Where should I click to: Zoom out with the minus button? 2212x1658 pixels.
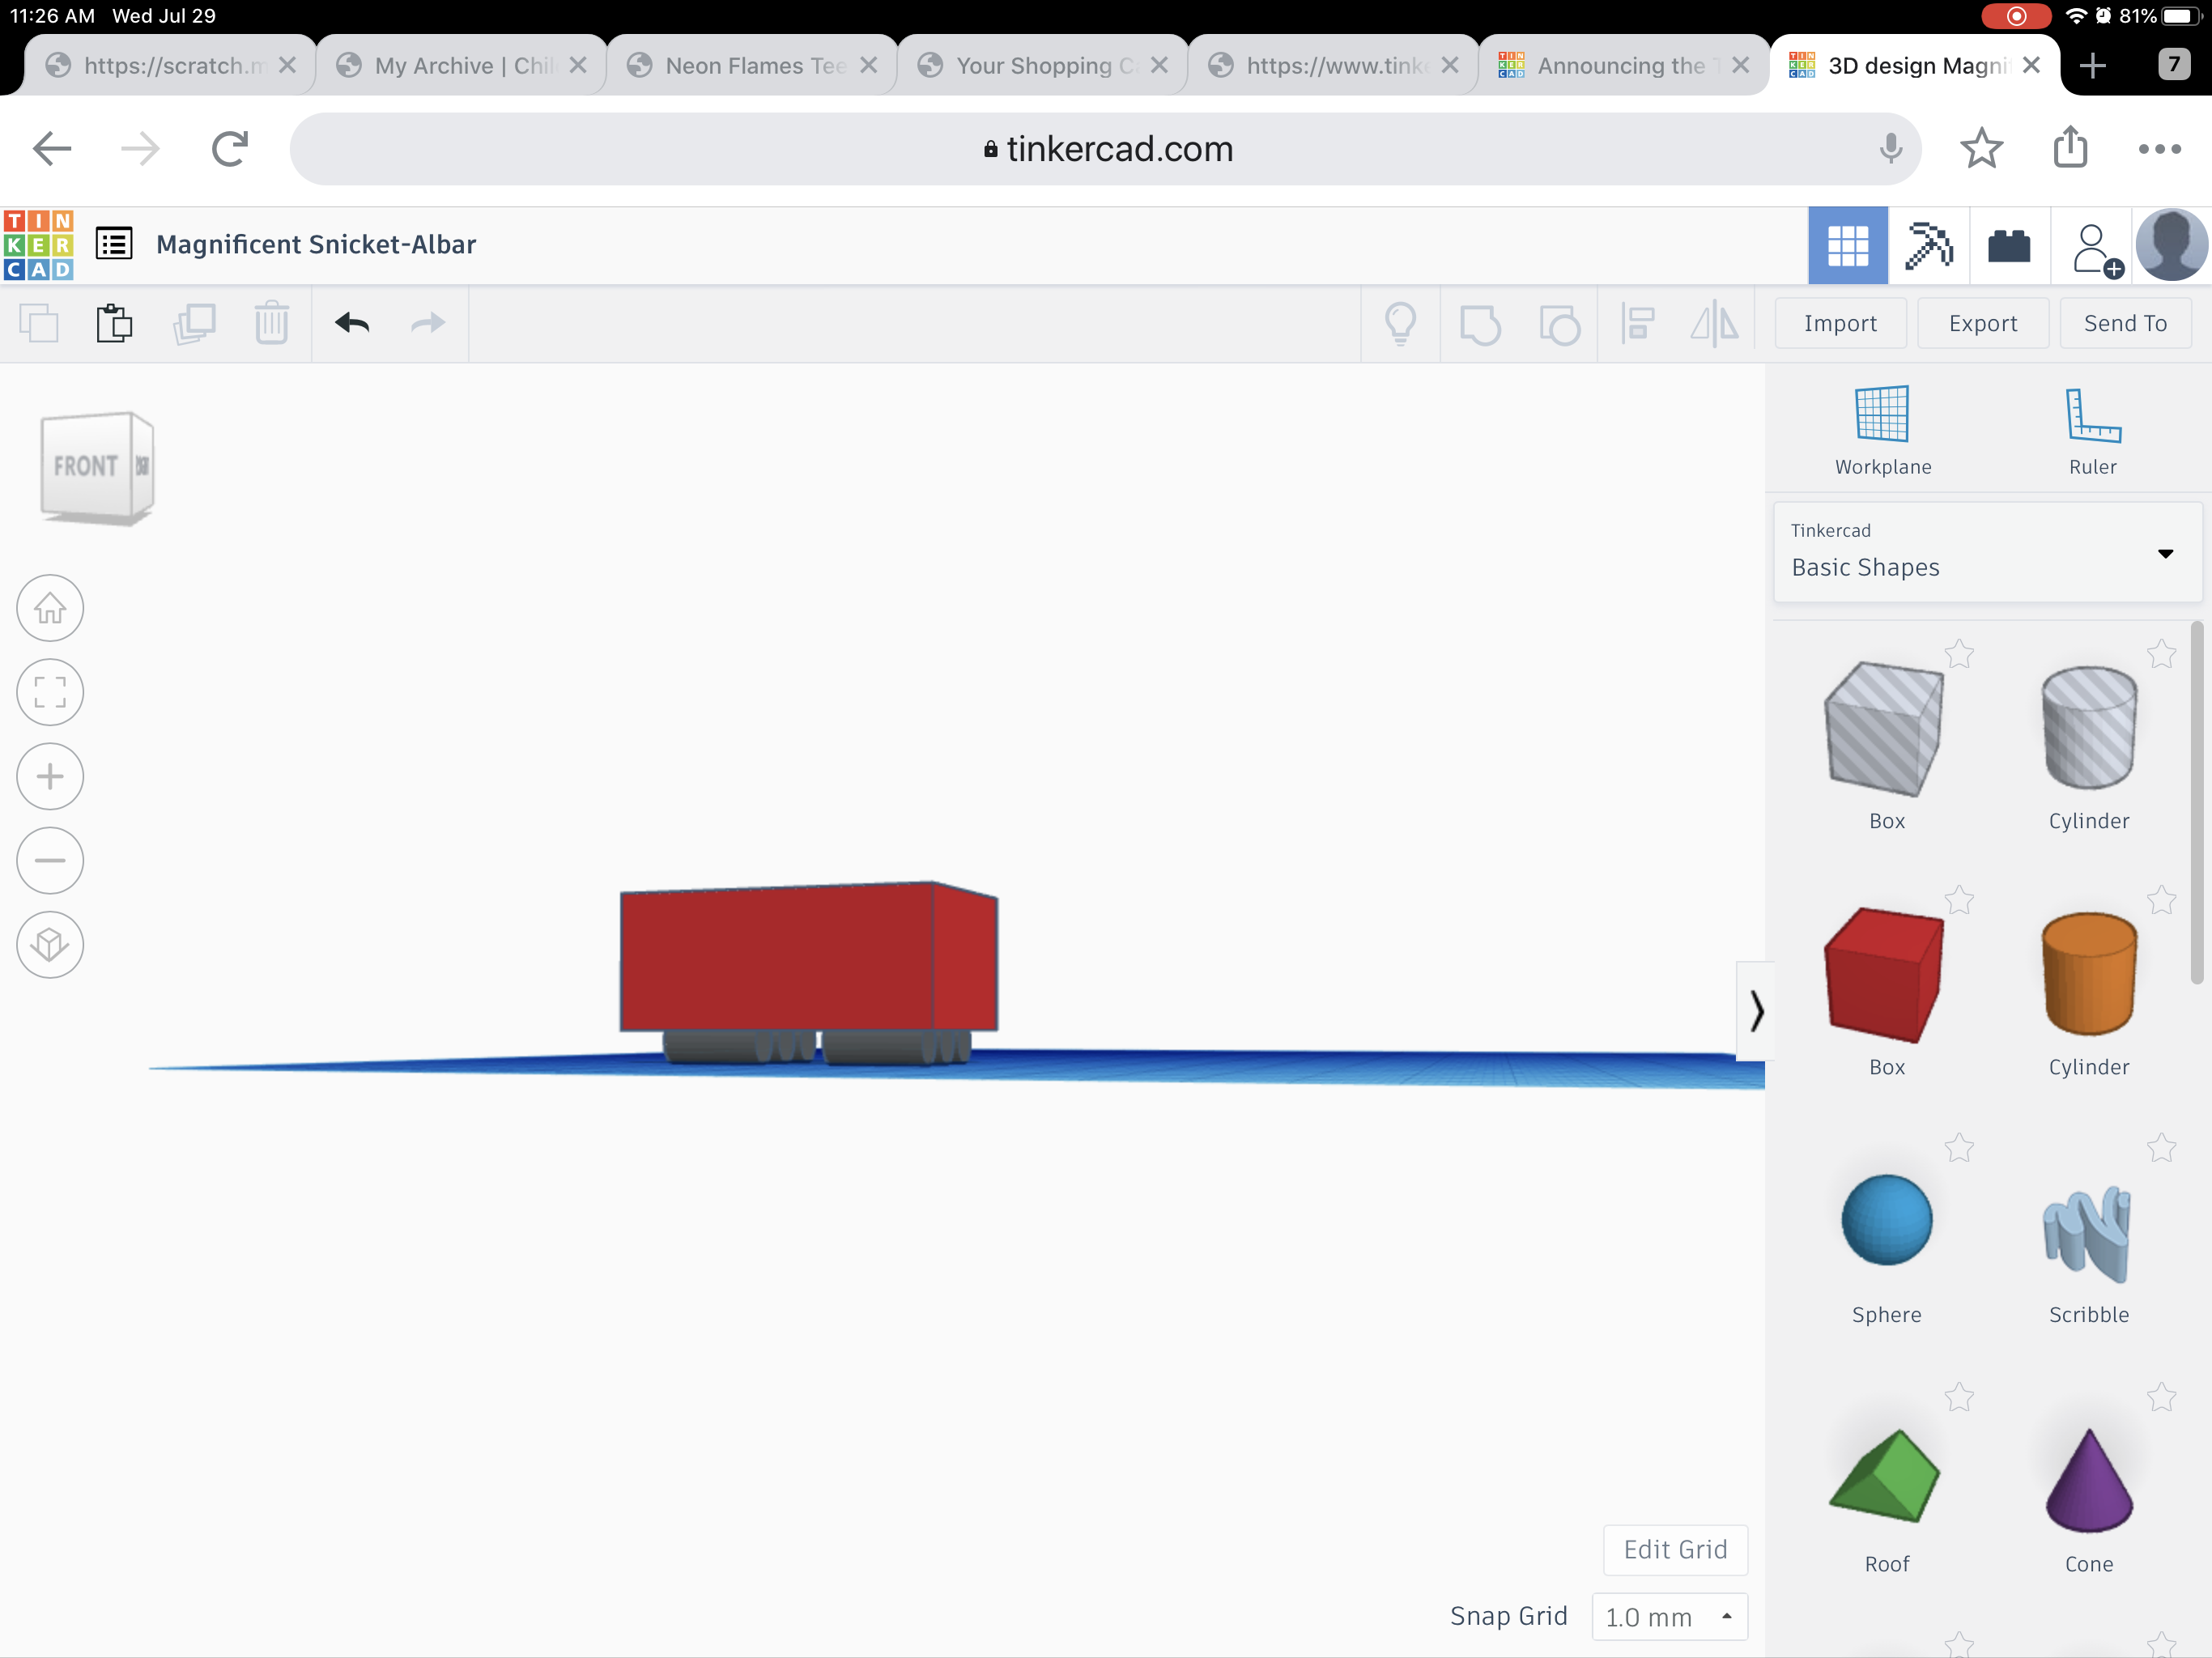(50, 860)
